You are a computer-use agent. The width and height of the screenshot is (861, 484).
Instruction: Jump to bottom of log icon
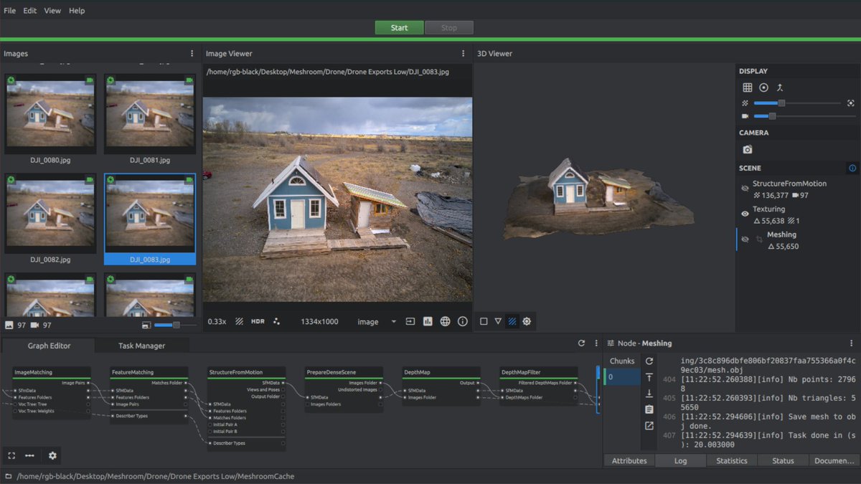(649, 394)
